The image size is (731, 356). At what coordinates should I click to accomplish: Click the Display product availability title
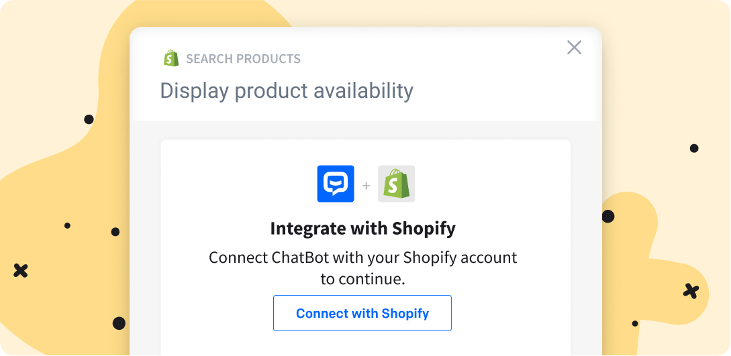pyautogui.click(x=287, y=91)
